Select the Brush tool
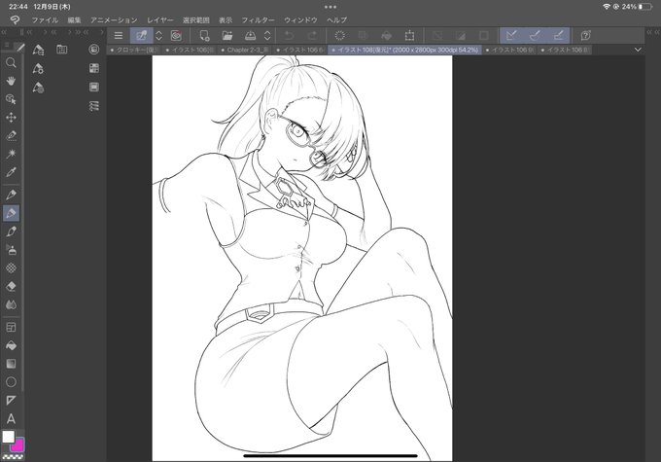 [11, 231]
